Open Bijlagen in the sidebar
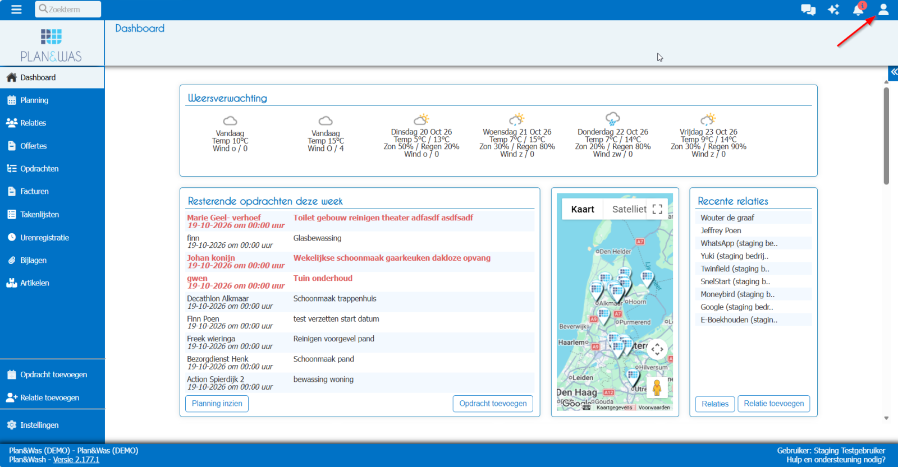The height and width of the screenshot is (467, 898). pyautogui.click(x=52, y=260)
